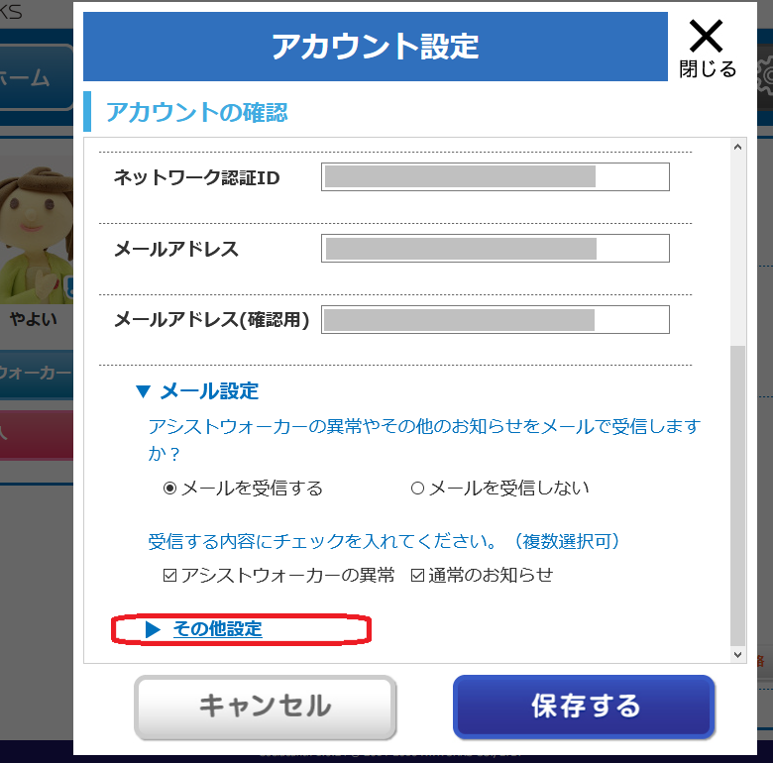Click the ネットワーク認証ID input field
773x763 pixels.
(x=495, y=177)
